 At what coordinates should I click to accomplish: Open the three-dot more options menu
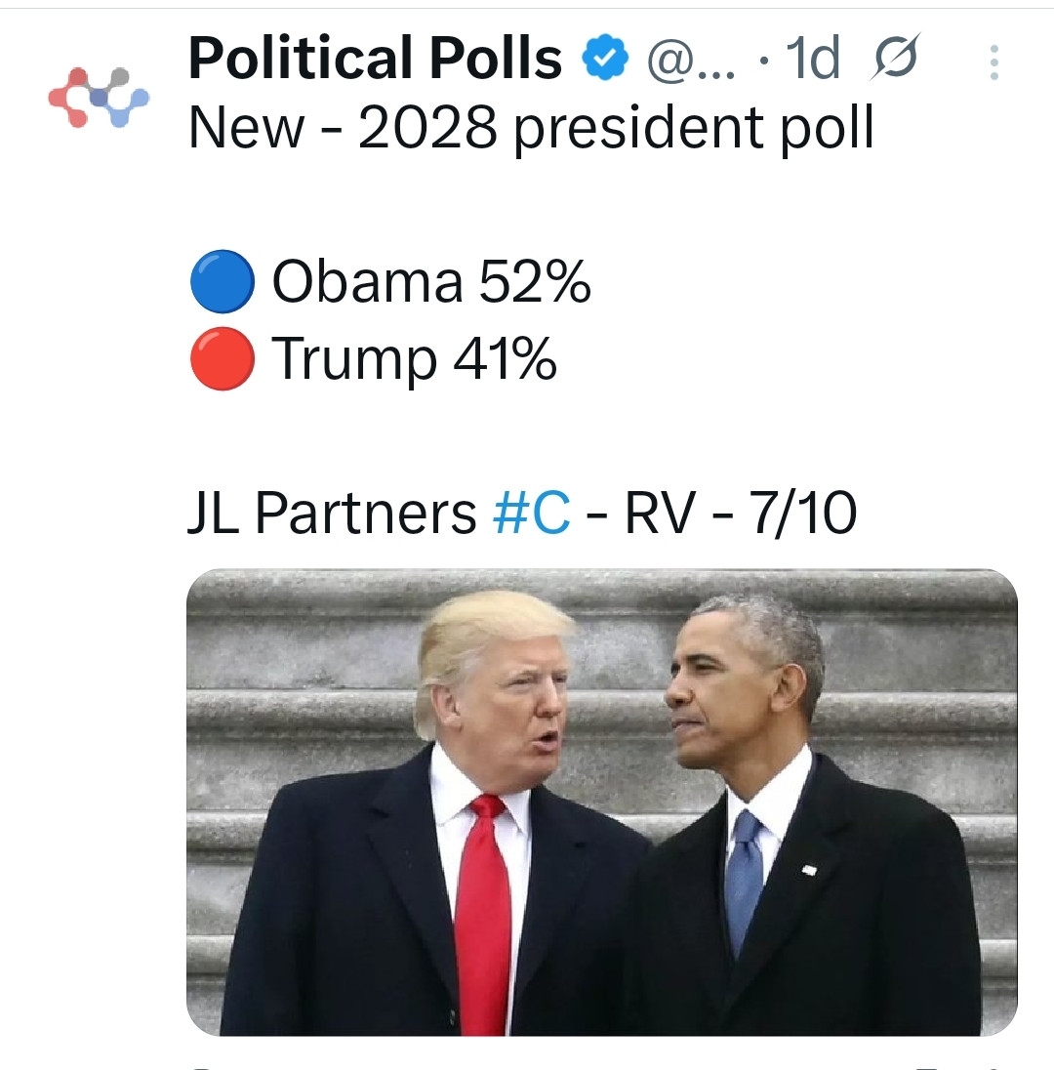993,62
